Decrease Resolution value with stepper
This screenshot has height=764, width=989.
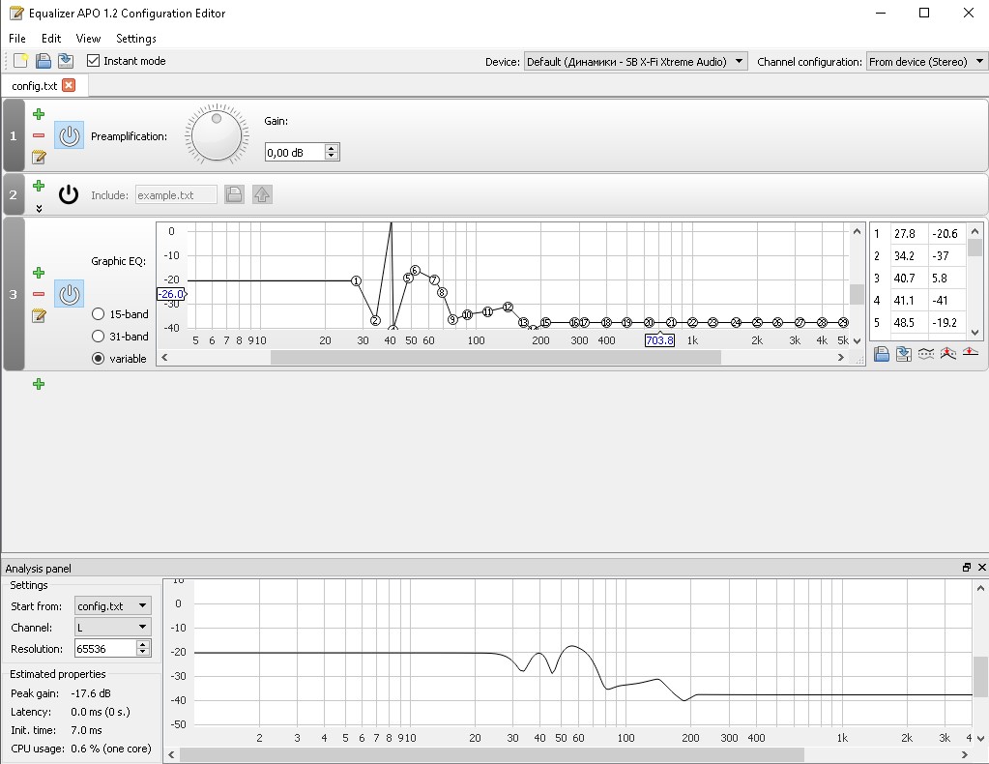[143, 652]
